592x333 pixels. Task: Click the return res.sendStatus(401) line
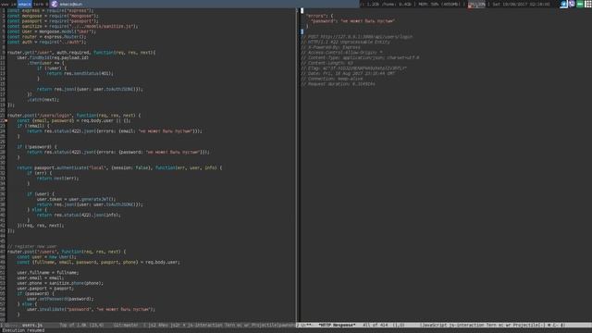click(80, 74)
